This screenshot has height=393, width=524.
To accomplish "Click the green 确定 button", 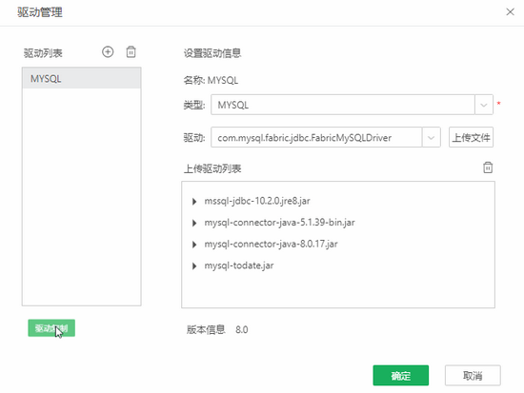I will [401, 376].
